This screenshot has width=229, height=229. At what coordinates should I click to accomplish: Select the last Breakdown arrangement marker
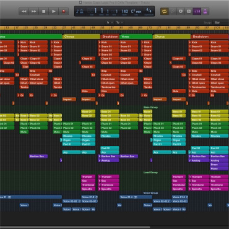point(210,37)
